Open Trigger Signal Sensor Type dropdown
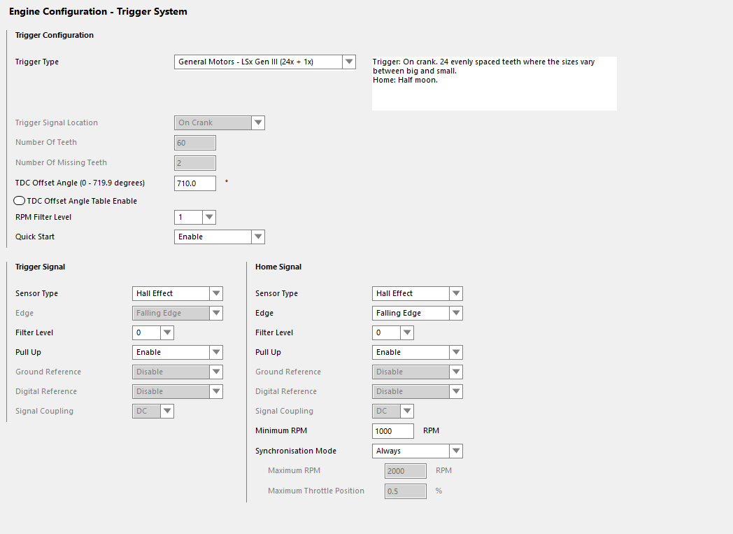Screen dimensions: 733x534 177,294
